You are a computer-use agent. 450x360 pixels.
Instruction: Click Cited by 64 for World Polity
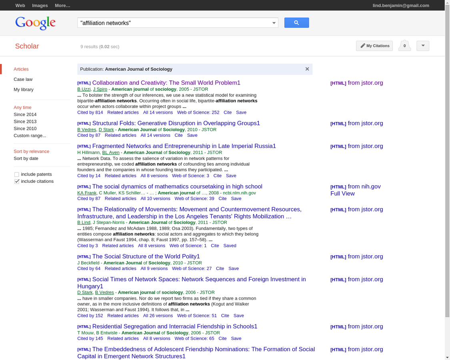coord(89,269)
